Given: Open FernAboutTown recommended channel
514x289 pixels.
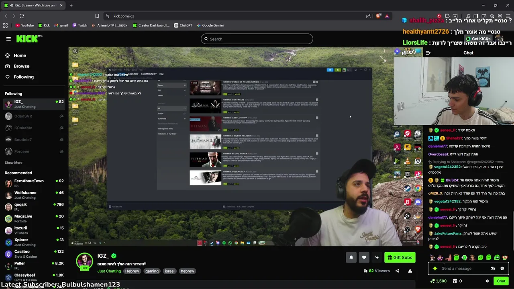Looking at the screenshot, I should 34,183.
